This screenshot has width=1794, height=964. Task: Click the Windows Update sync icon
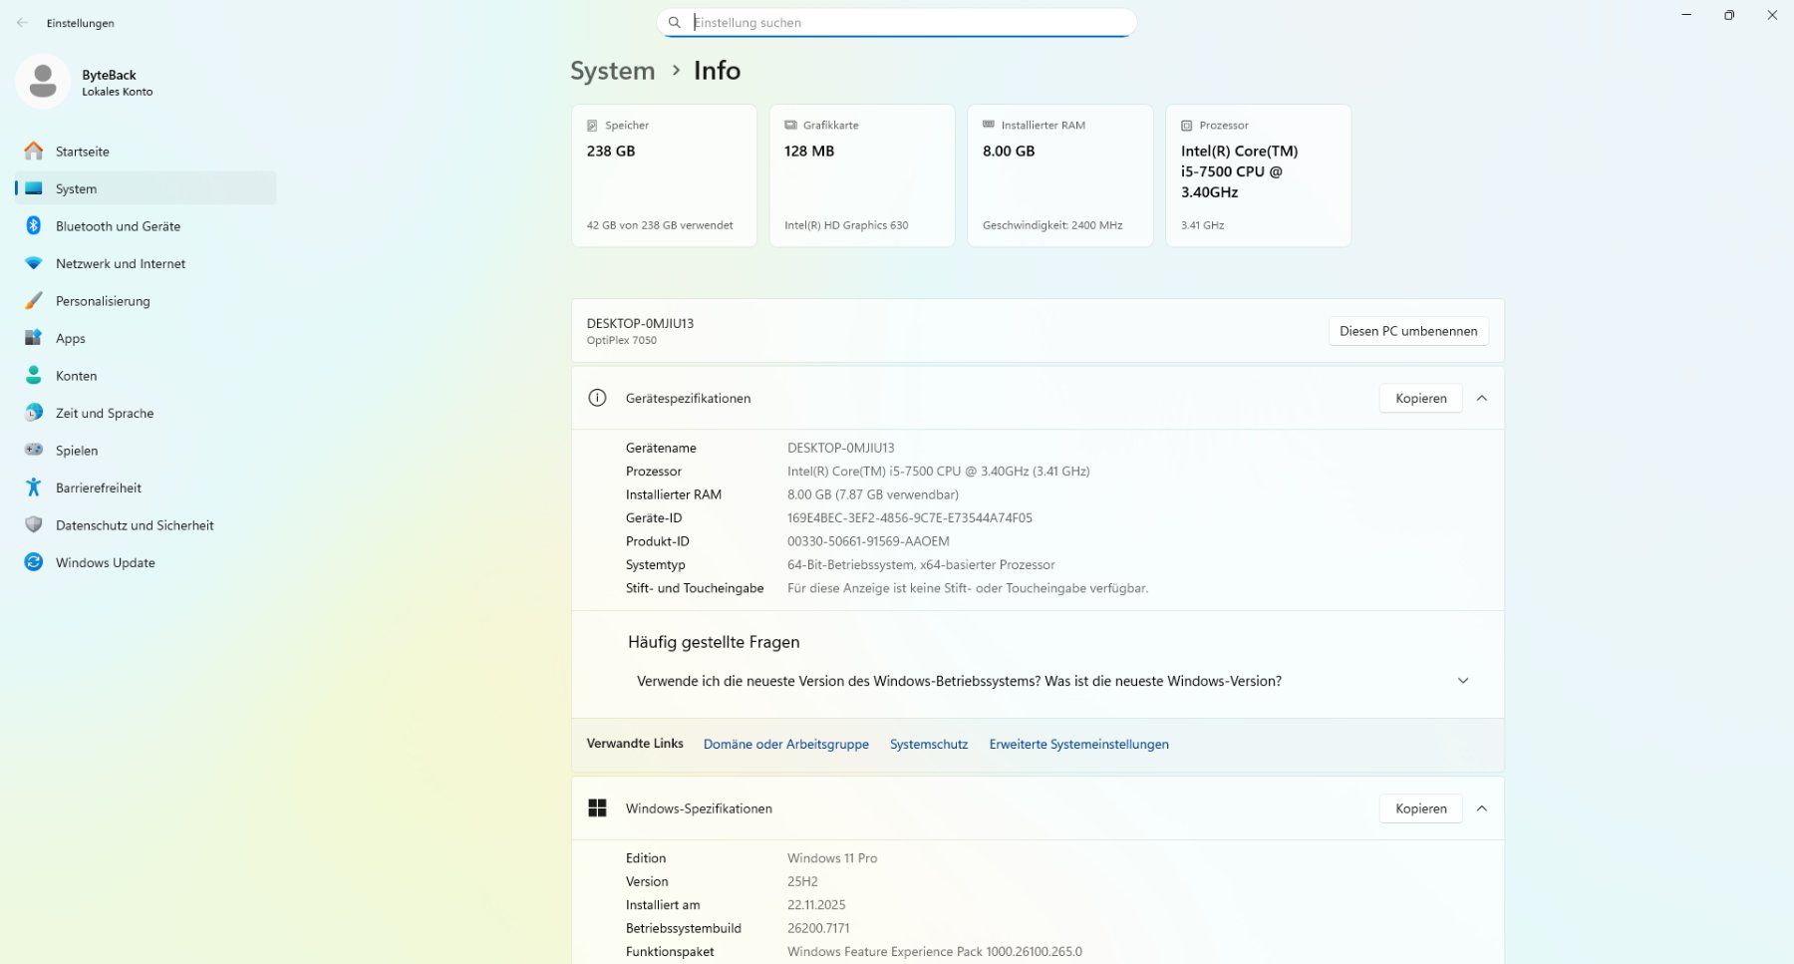click(x=34, y=562)
